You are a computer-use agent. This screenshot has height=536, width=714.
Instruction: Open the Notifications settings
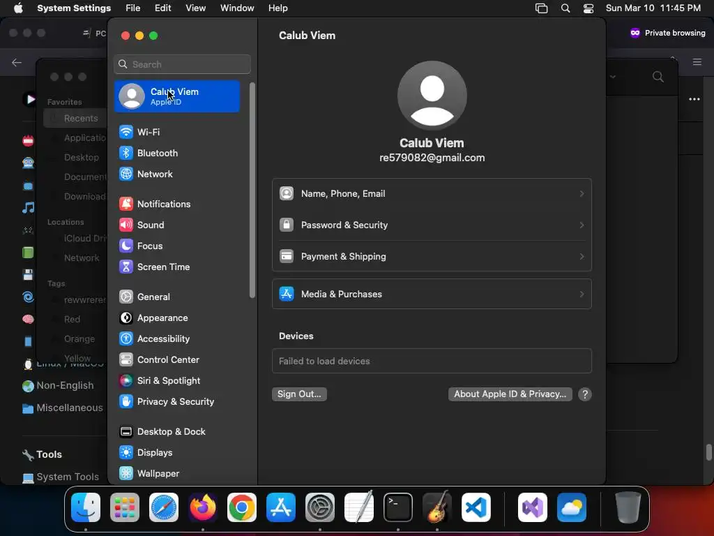click(177, 204)
